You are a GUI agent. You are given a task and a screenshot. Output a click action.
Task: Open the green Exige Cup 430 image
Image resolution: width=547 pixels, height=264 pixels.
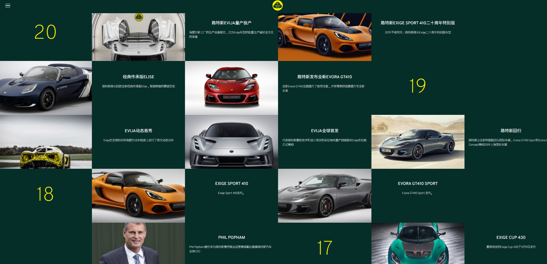click(418, 243)
